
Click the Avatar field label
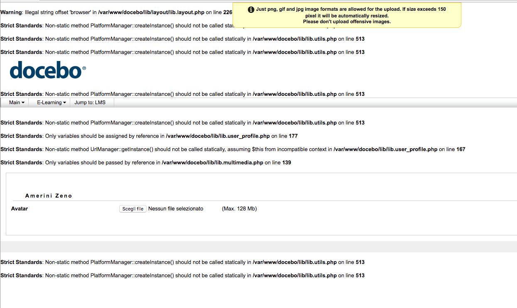point(20,209)
